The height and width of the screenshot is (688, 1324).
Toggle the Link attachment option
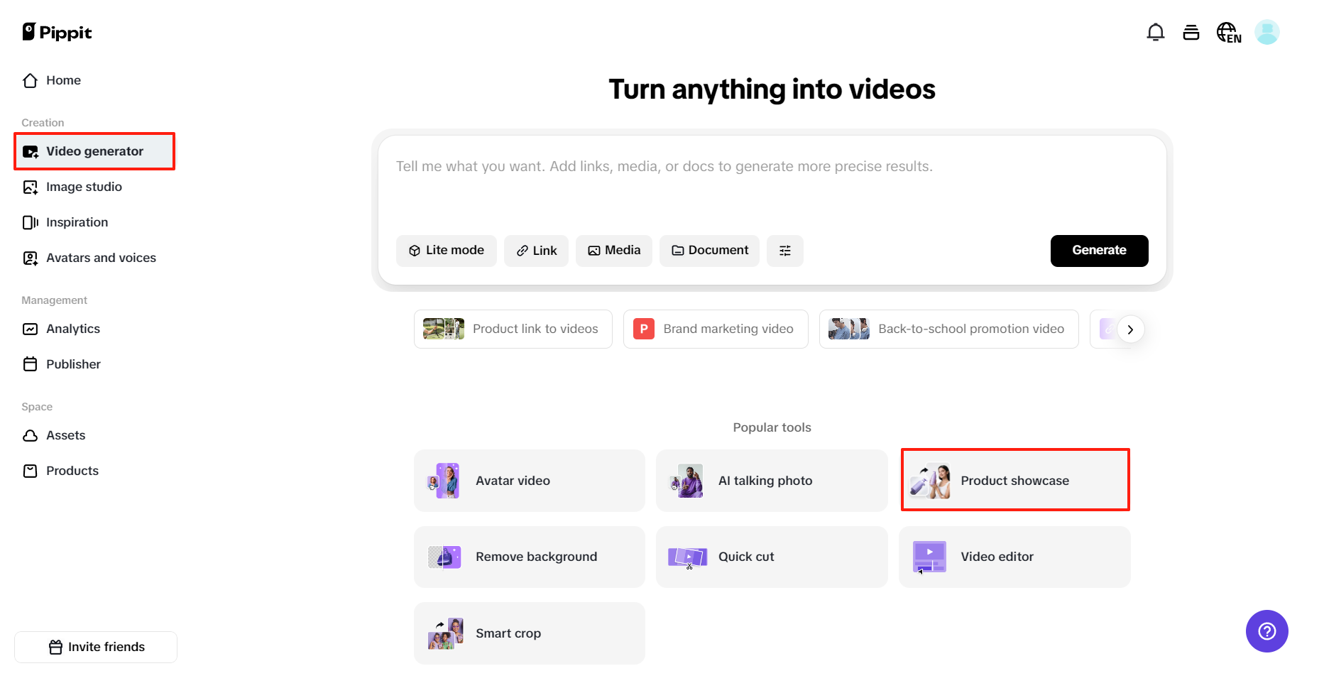click(x=536, y=251)
